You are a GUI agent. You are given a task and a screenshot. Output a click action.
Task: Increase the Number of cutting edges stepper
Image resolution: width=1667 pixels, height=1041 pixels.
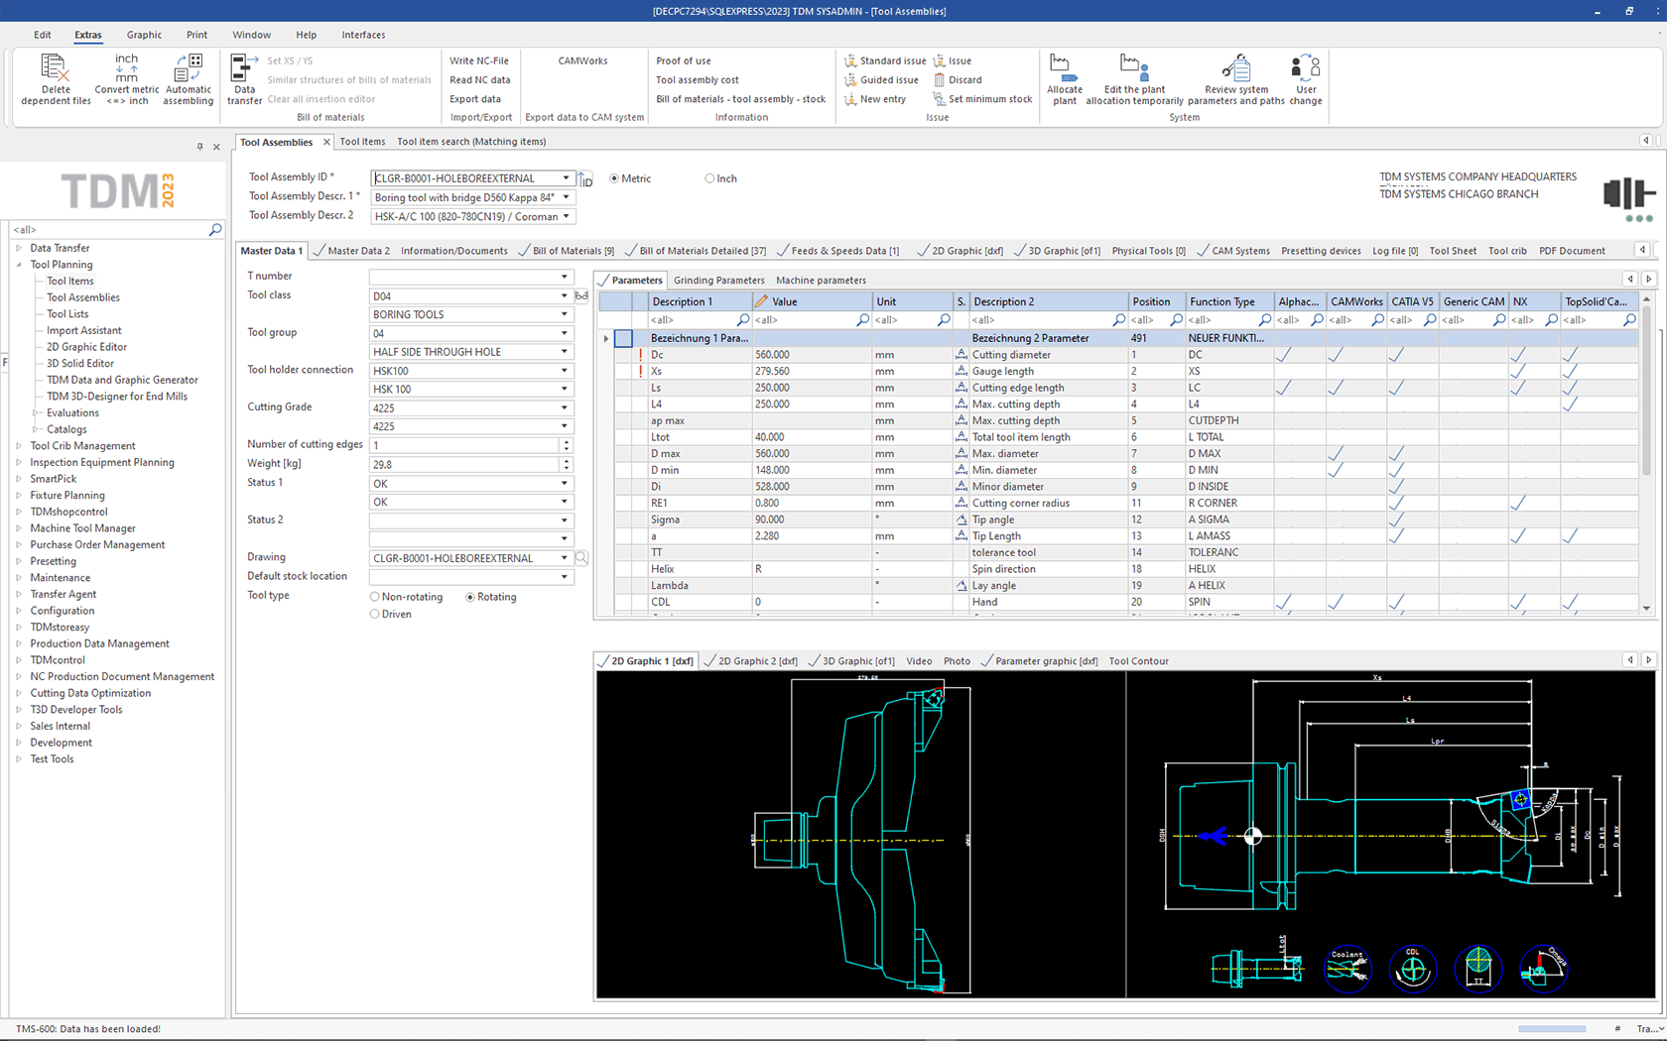click(566, 442)
